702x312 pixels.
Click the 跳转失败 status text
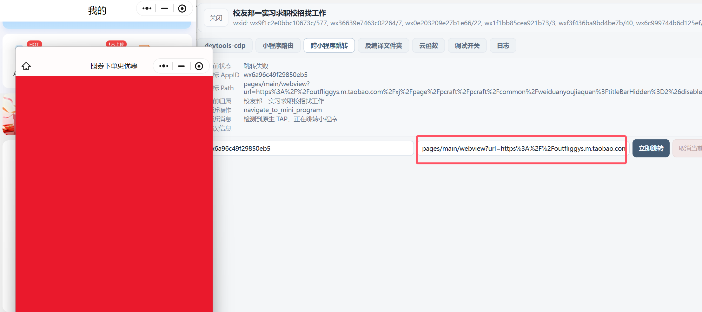click(256, 66)
